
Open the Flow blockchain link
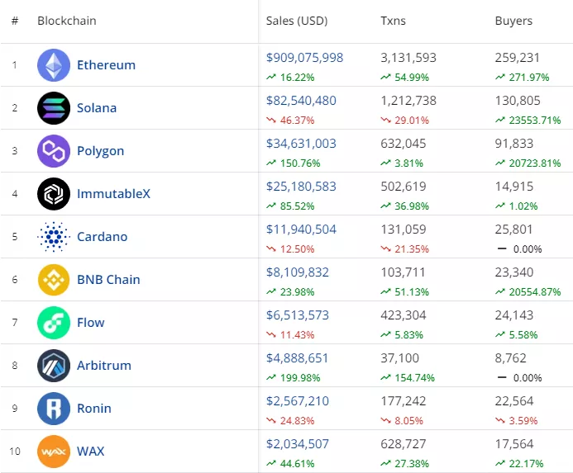click(91, 323)
